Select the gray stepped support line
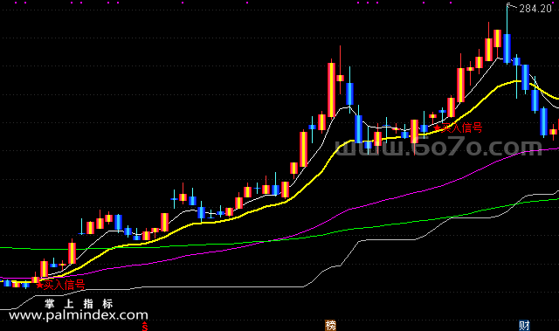The height and width of the screenshot is (331, 559). pyautogui.click(x=214, y=286)
